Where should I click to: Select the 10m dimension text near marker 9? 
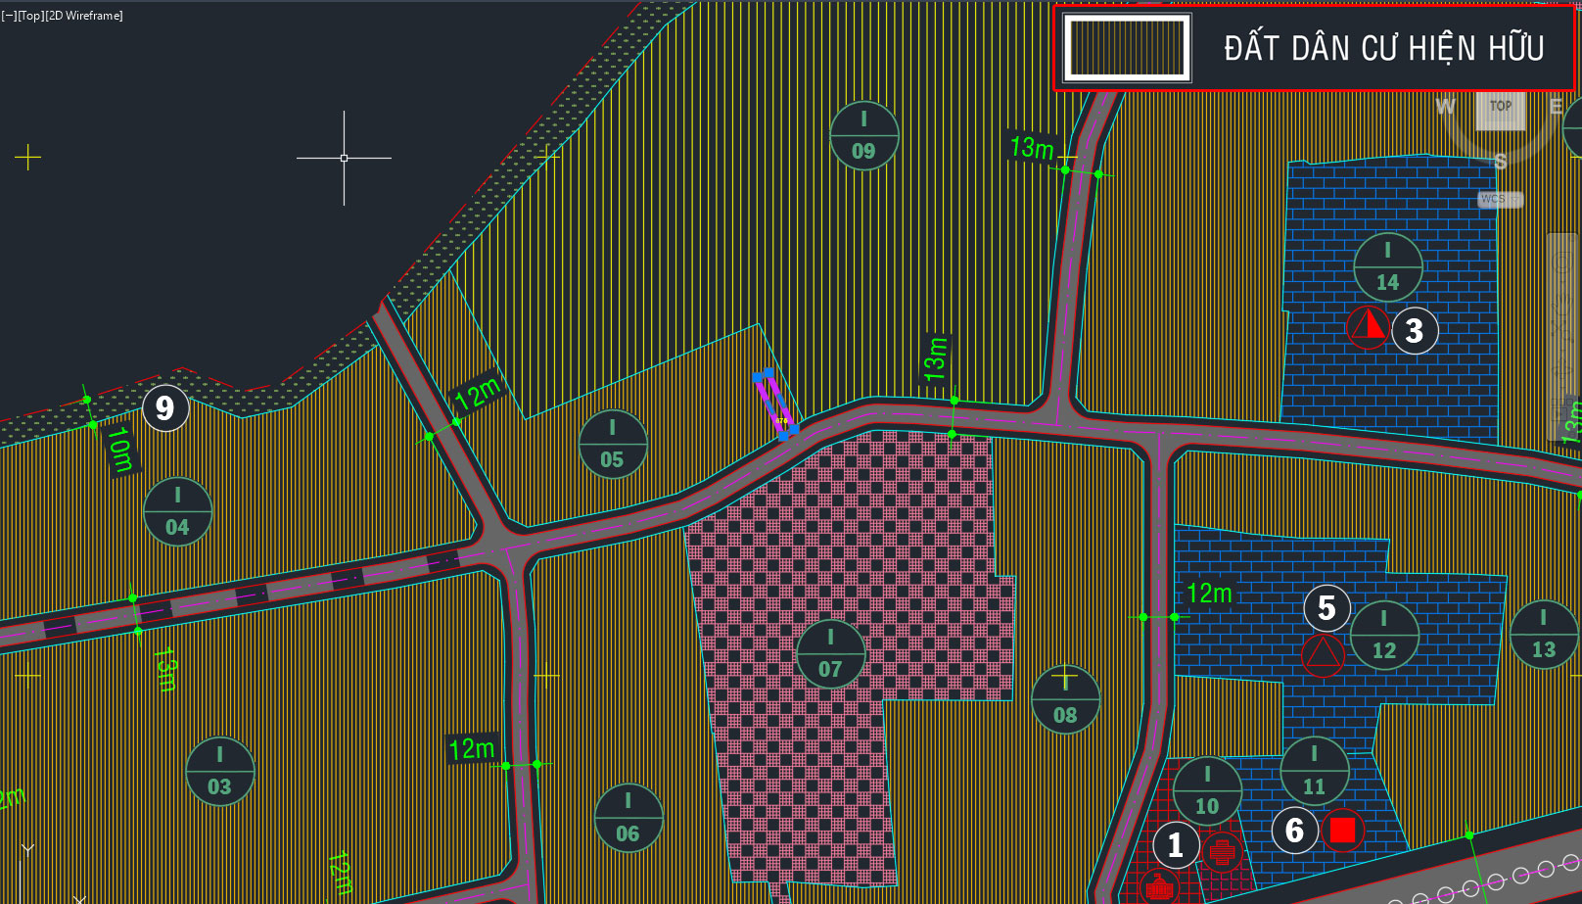[119, 449]
